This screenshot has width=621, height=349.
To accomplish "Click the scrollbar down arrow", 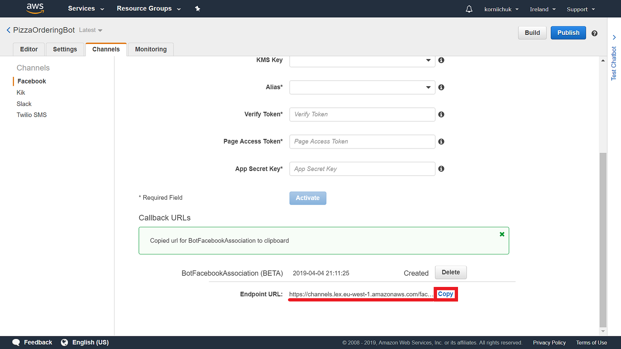I will (x=603, y=331).
